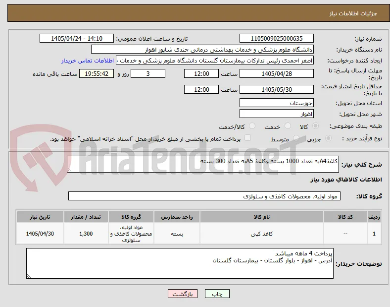Click row number 1 cell
Viewport: 390px width, 307px height.
[374, 234]
